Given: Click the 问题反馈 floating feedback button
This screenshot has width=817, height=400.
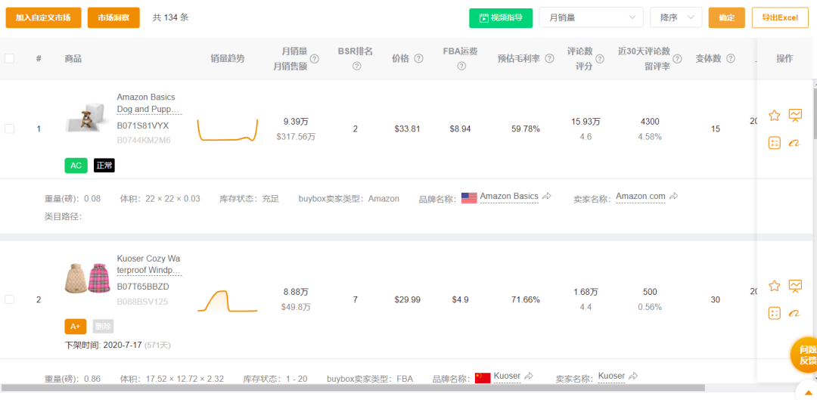Looking at the screenshot, I should click(806, 355).
